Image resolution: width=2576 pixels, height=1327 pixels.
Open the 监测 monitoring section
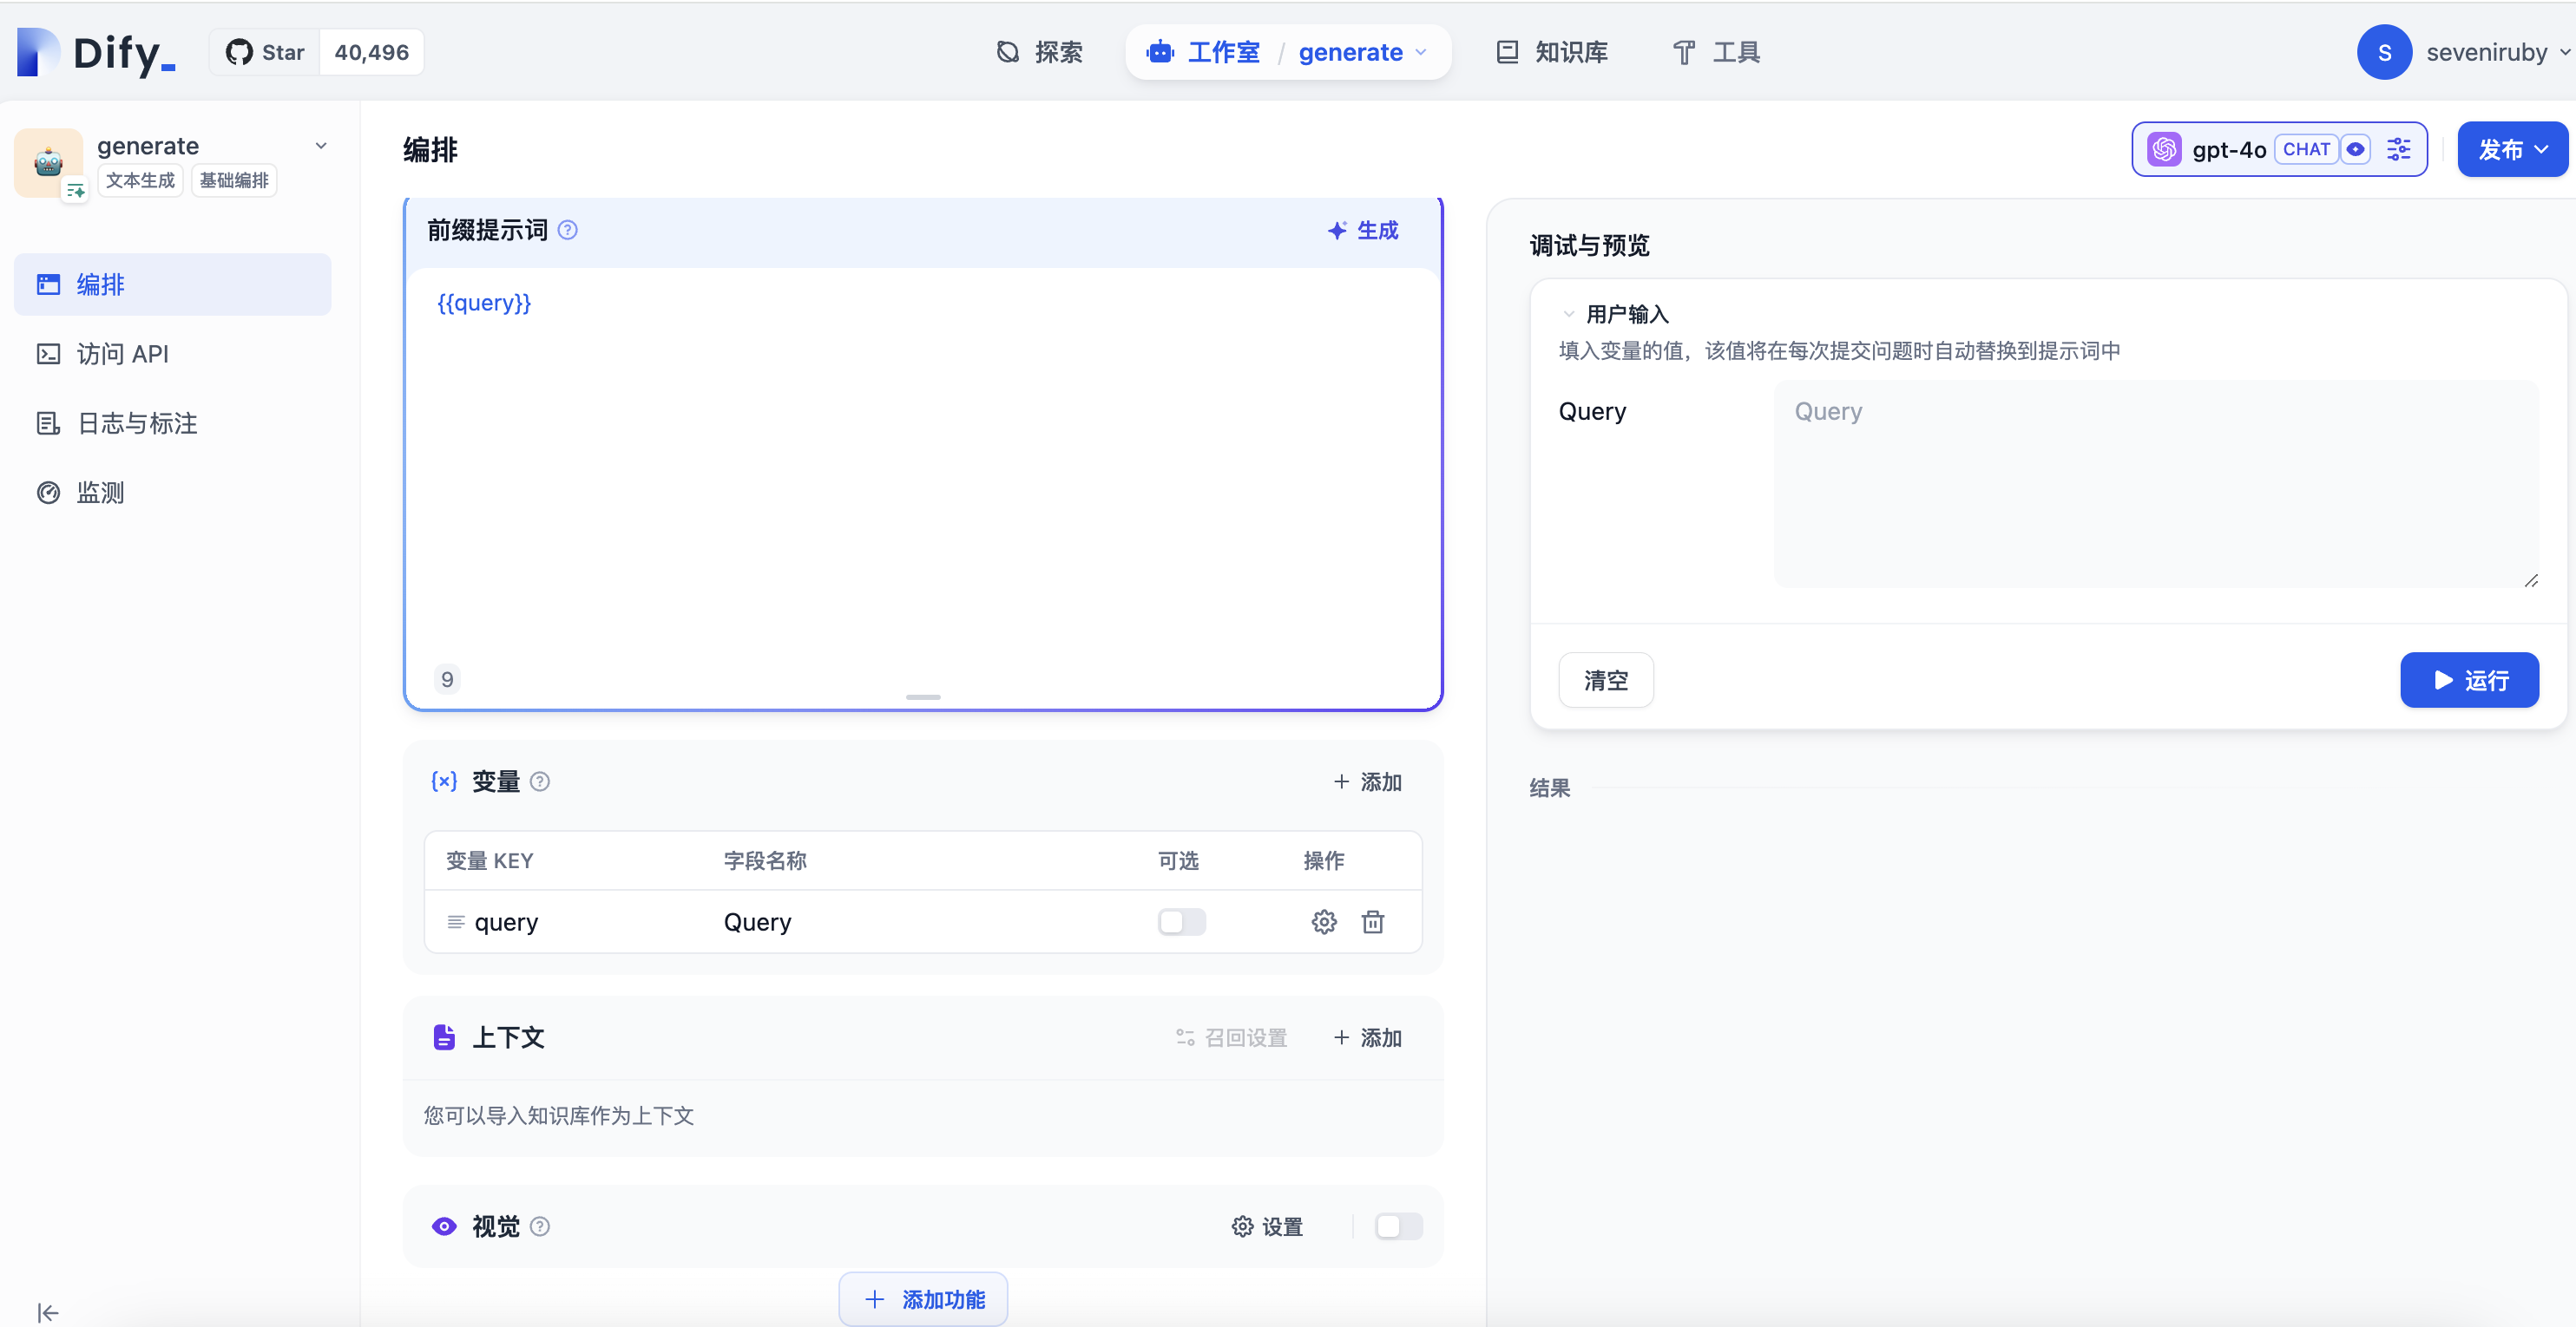100,492
